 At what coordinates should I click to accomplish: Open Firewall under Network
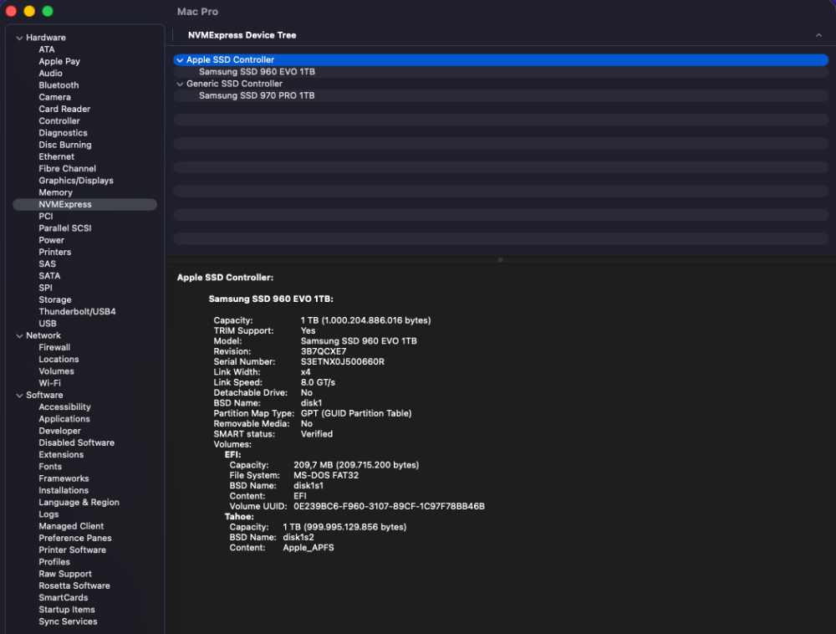pyautogui.click(x=54, y=348)
